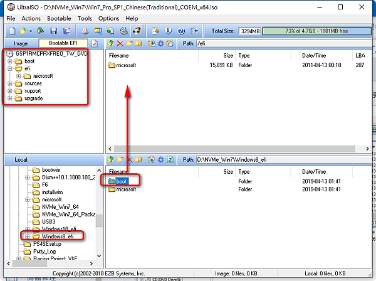Click the Set Boot File icon in image pane
376x281 pixels.
tap(170, 43)
